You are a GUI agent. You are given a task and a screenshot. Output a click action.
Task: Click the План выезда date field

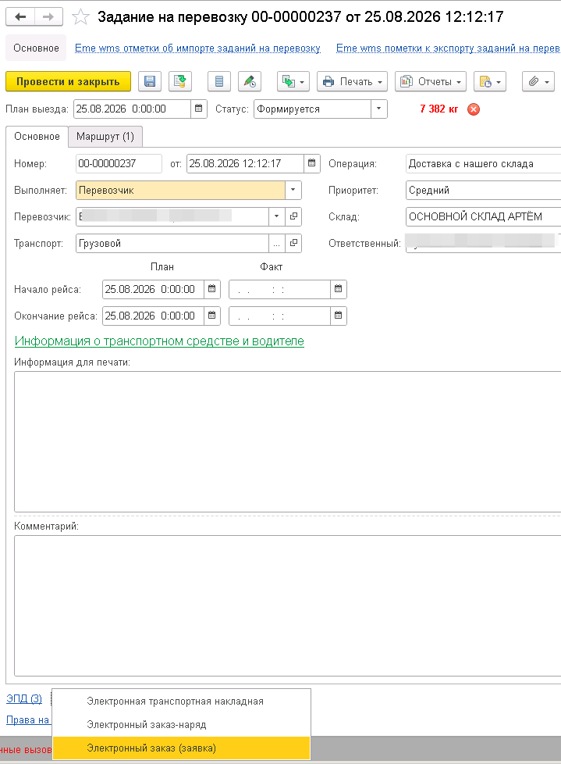point(133,109)
